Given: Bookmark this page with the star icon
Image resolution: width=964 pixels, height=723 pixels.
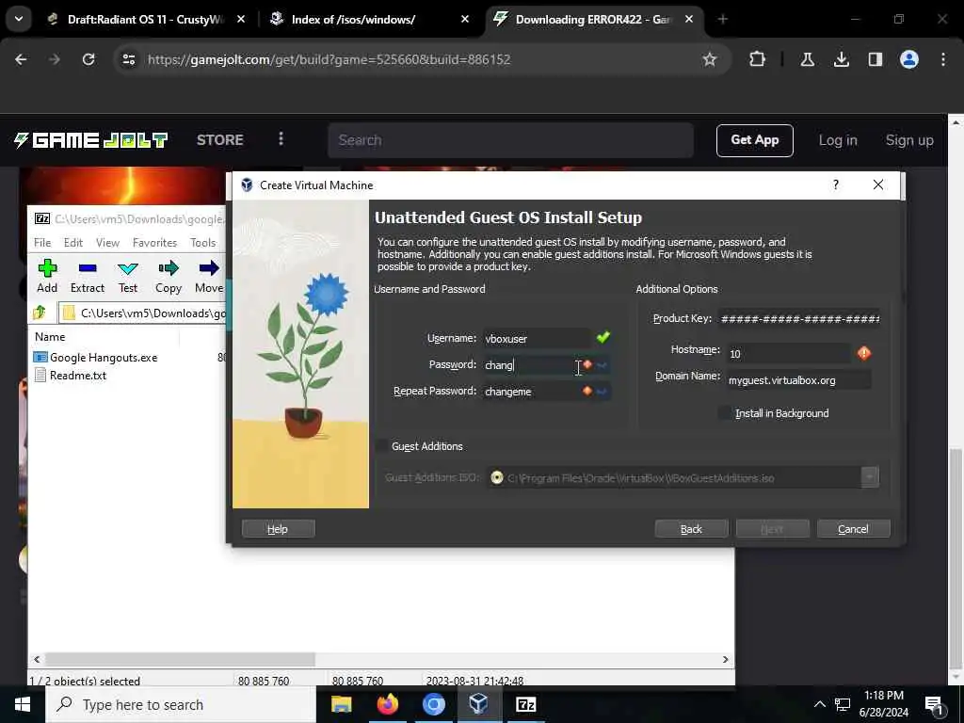Looking at the screenshot, I should [x=710, y=59].
